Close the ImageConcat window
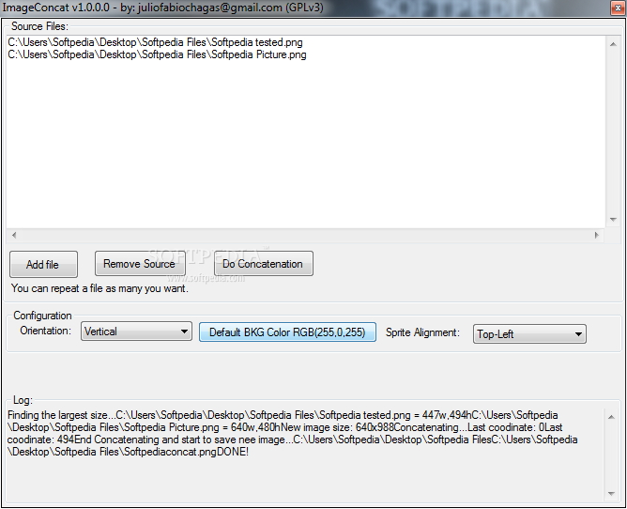 [x=618, y=8]
